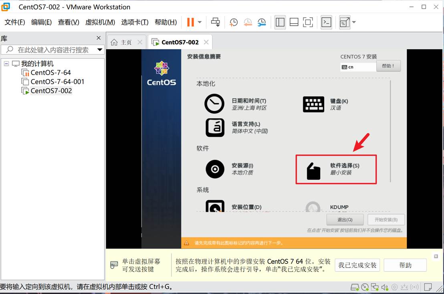Select 我的计算机 in the library tree

coord(37,63)
